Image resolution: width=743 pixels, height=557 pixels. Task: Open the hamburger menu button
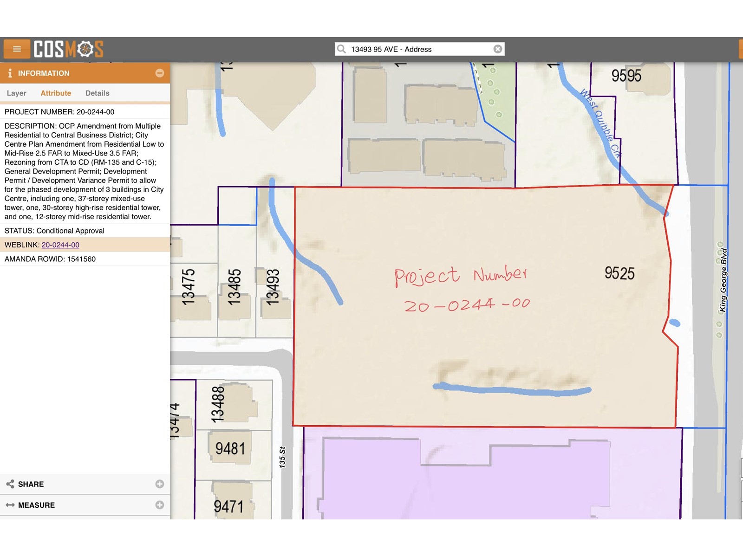click(x=17, y=49)
